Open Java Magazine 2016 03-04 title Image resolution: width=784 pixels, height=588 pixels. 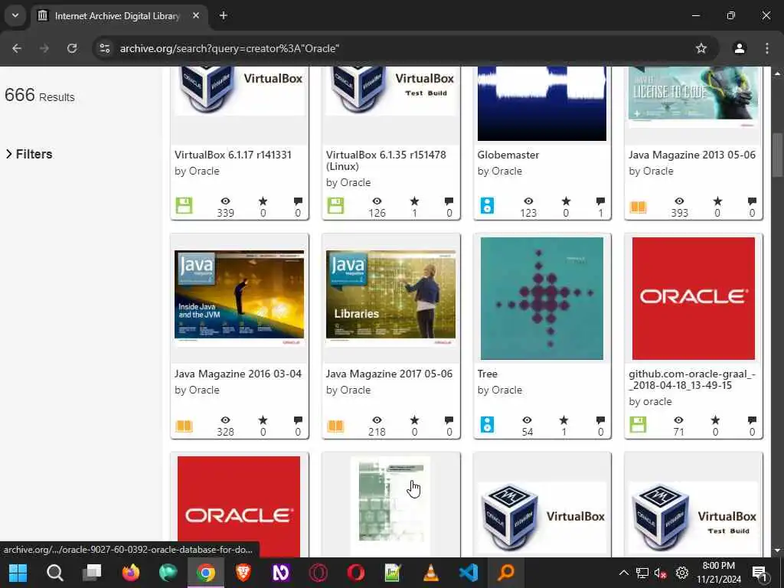(x=238, y=374)
